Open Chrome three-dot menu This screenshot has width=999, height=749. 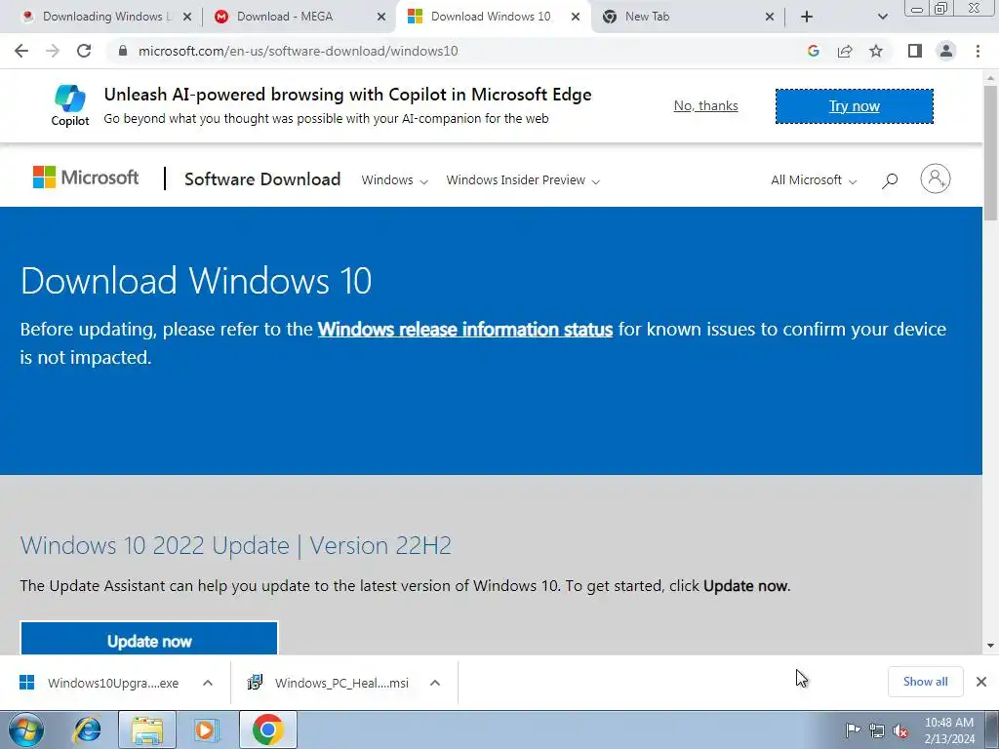[x=978, y=51]
